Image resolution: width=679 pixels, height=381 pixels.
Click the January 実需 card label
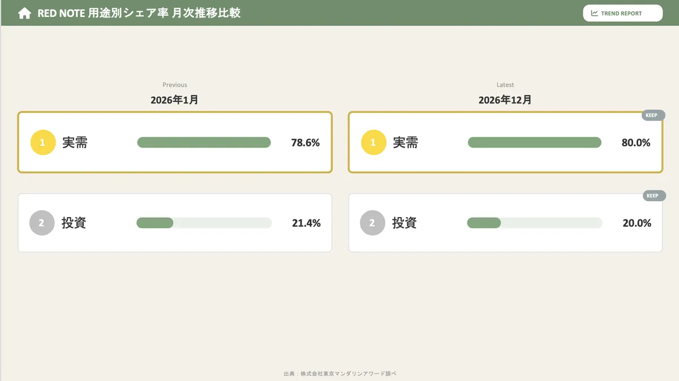(x=75, y=142)
